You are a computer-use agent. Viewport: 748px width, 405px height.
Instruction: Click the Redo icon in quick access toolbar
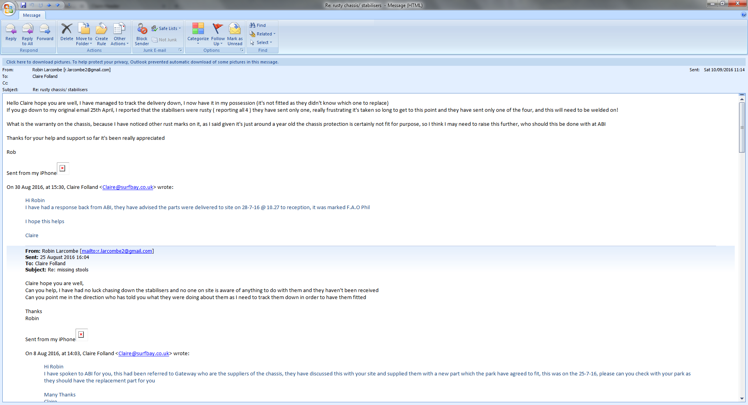click(41, 5)
